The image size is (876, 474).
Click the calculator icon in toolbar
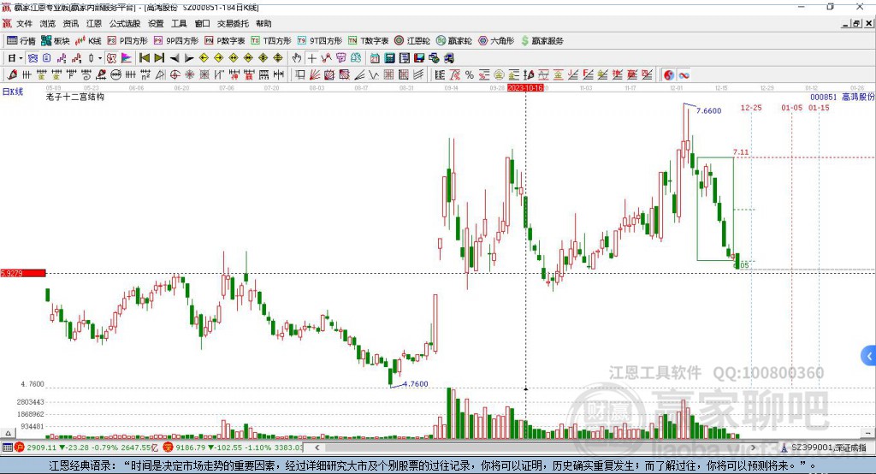tap(389, 58)
